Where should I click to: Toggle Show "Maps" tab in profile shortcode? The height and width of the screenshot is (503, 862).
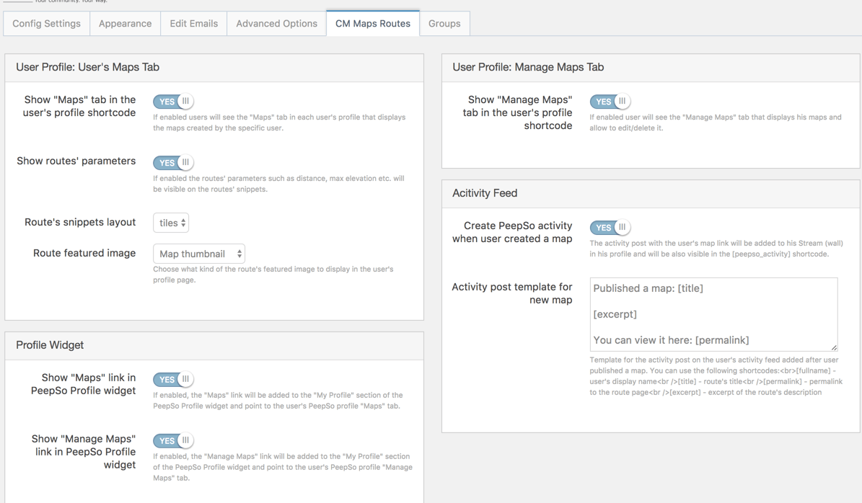[x=173, y=102]
